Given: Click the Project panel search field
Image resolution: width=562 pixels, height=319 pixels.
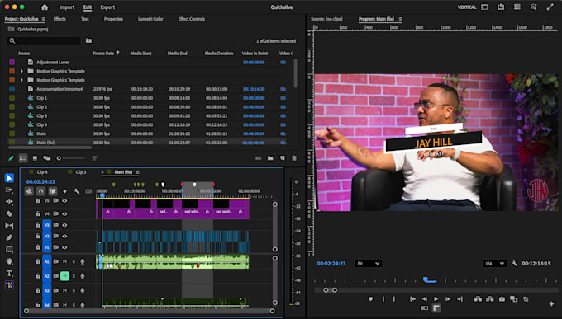Looking at the screenshot, I should 44,40.
